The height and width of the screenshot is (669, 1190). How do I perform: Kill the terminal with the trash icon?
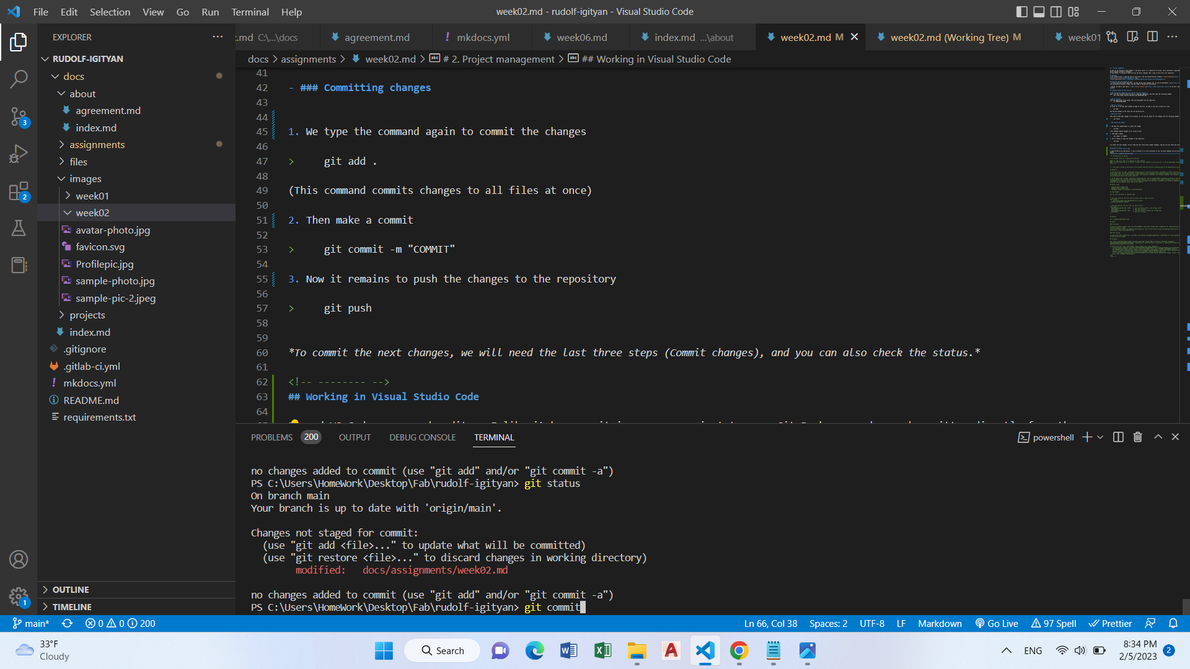tap(1137, 437)
